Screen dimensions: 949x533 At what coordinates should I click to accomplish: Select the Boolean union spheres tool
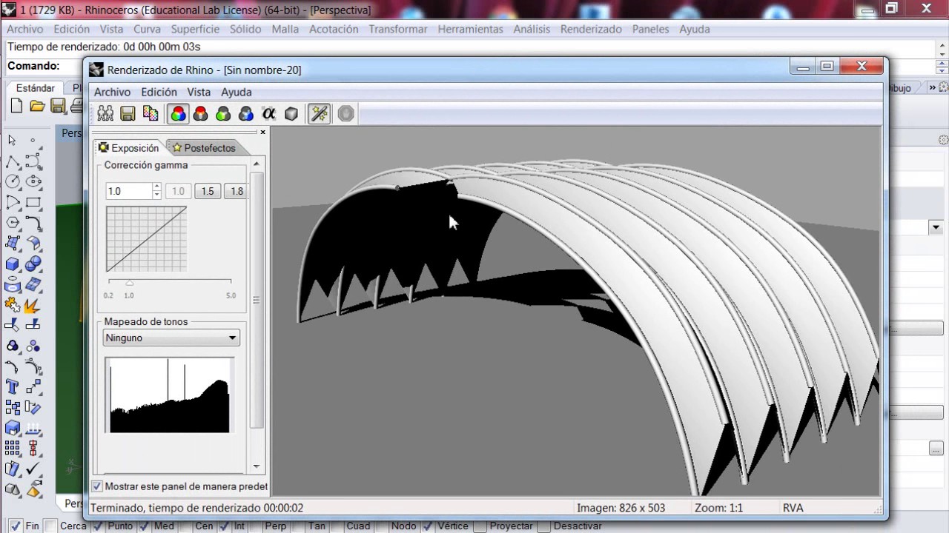33,264
